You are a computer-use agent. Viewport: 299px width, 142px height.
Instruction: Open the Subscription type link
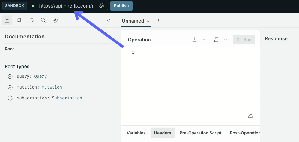67,98
